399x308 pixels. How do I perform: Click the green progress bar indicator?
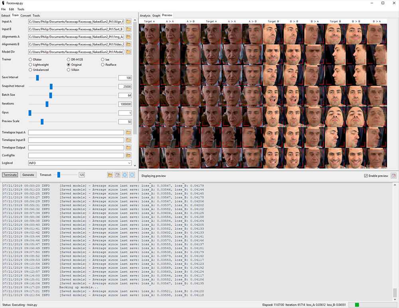click(x=357, y=305)
